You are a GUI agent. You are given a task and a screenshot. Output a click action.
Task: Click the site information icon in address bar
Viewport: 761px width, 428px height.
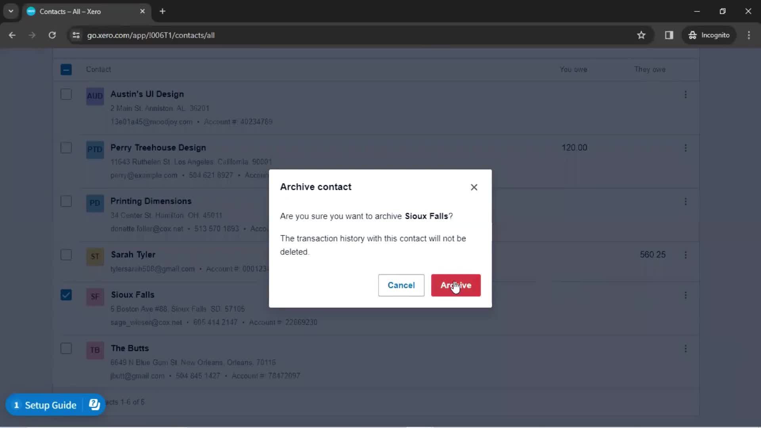click(x=76, y=35)
